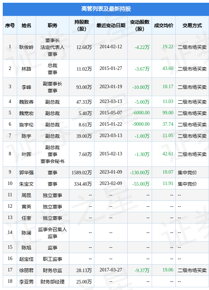Screen dimensions: 209x290
Task: Select the name 李峰
Action: pyautogui.click(x=26, y=87)
